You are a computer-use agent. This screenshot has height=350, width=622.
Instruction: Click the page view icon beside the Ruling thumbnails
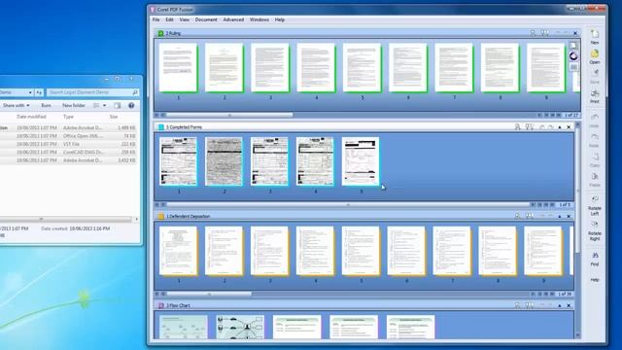point(573,46)
